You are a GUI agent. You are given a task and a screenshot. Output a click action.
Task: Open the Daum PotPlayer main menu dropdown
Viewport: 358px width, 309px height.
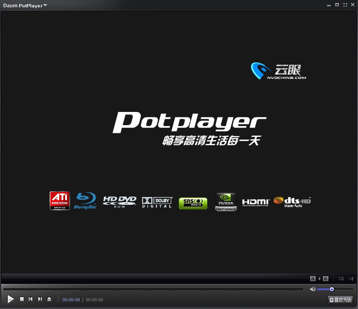25,5
